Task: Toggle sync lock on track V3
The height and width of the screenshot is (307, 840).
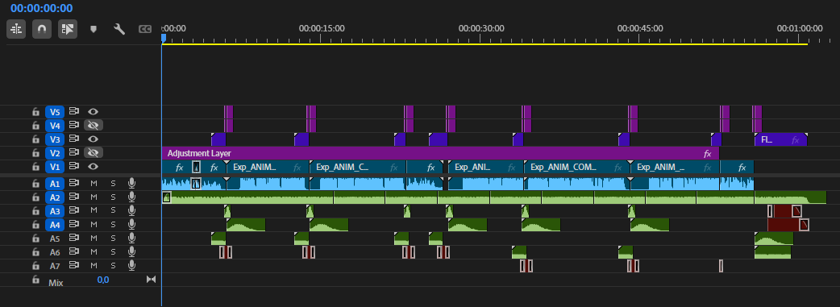Action: 74,139
